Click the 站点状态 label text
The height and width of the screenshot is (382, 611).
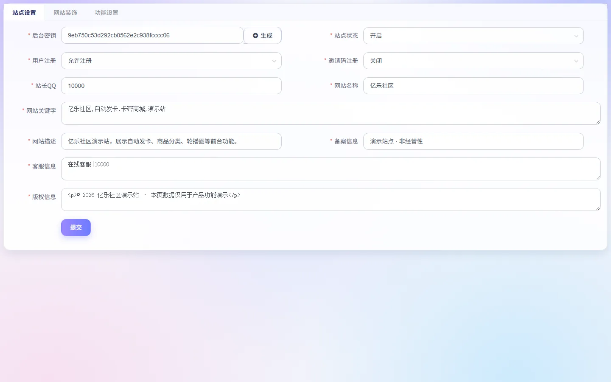pos(346,36)
